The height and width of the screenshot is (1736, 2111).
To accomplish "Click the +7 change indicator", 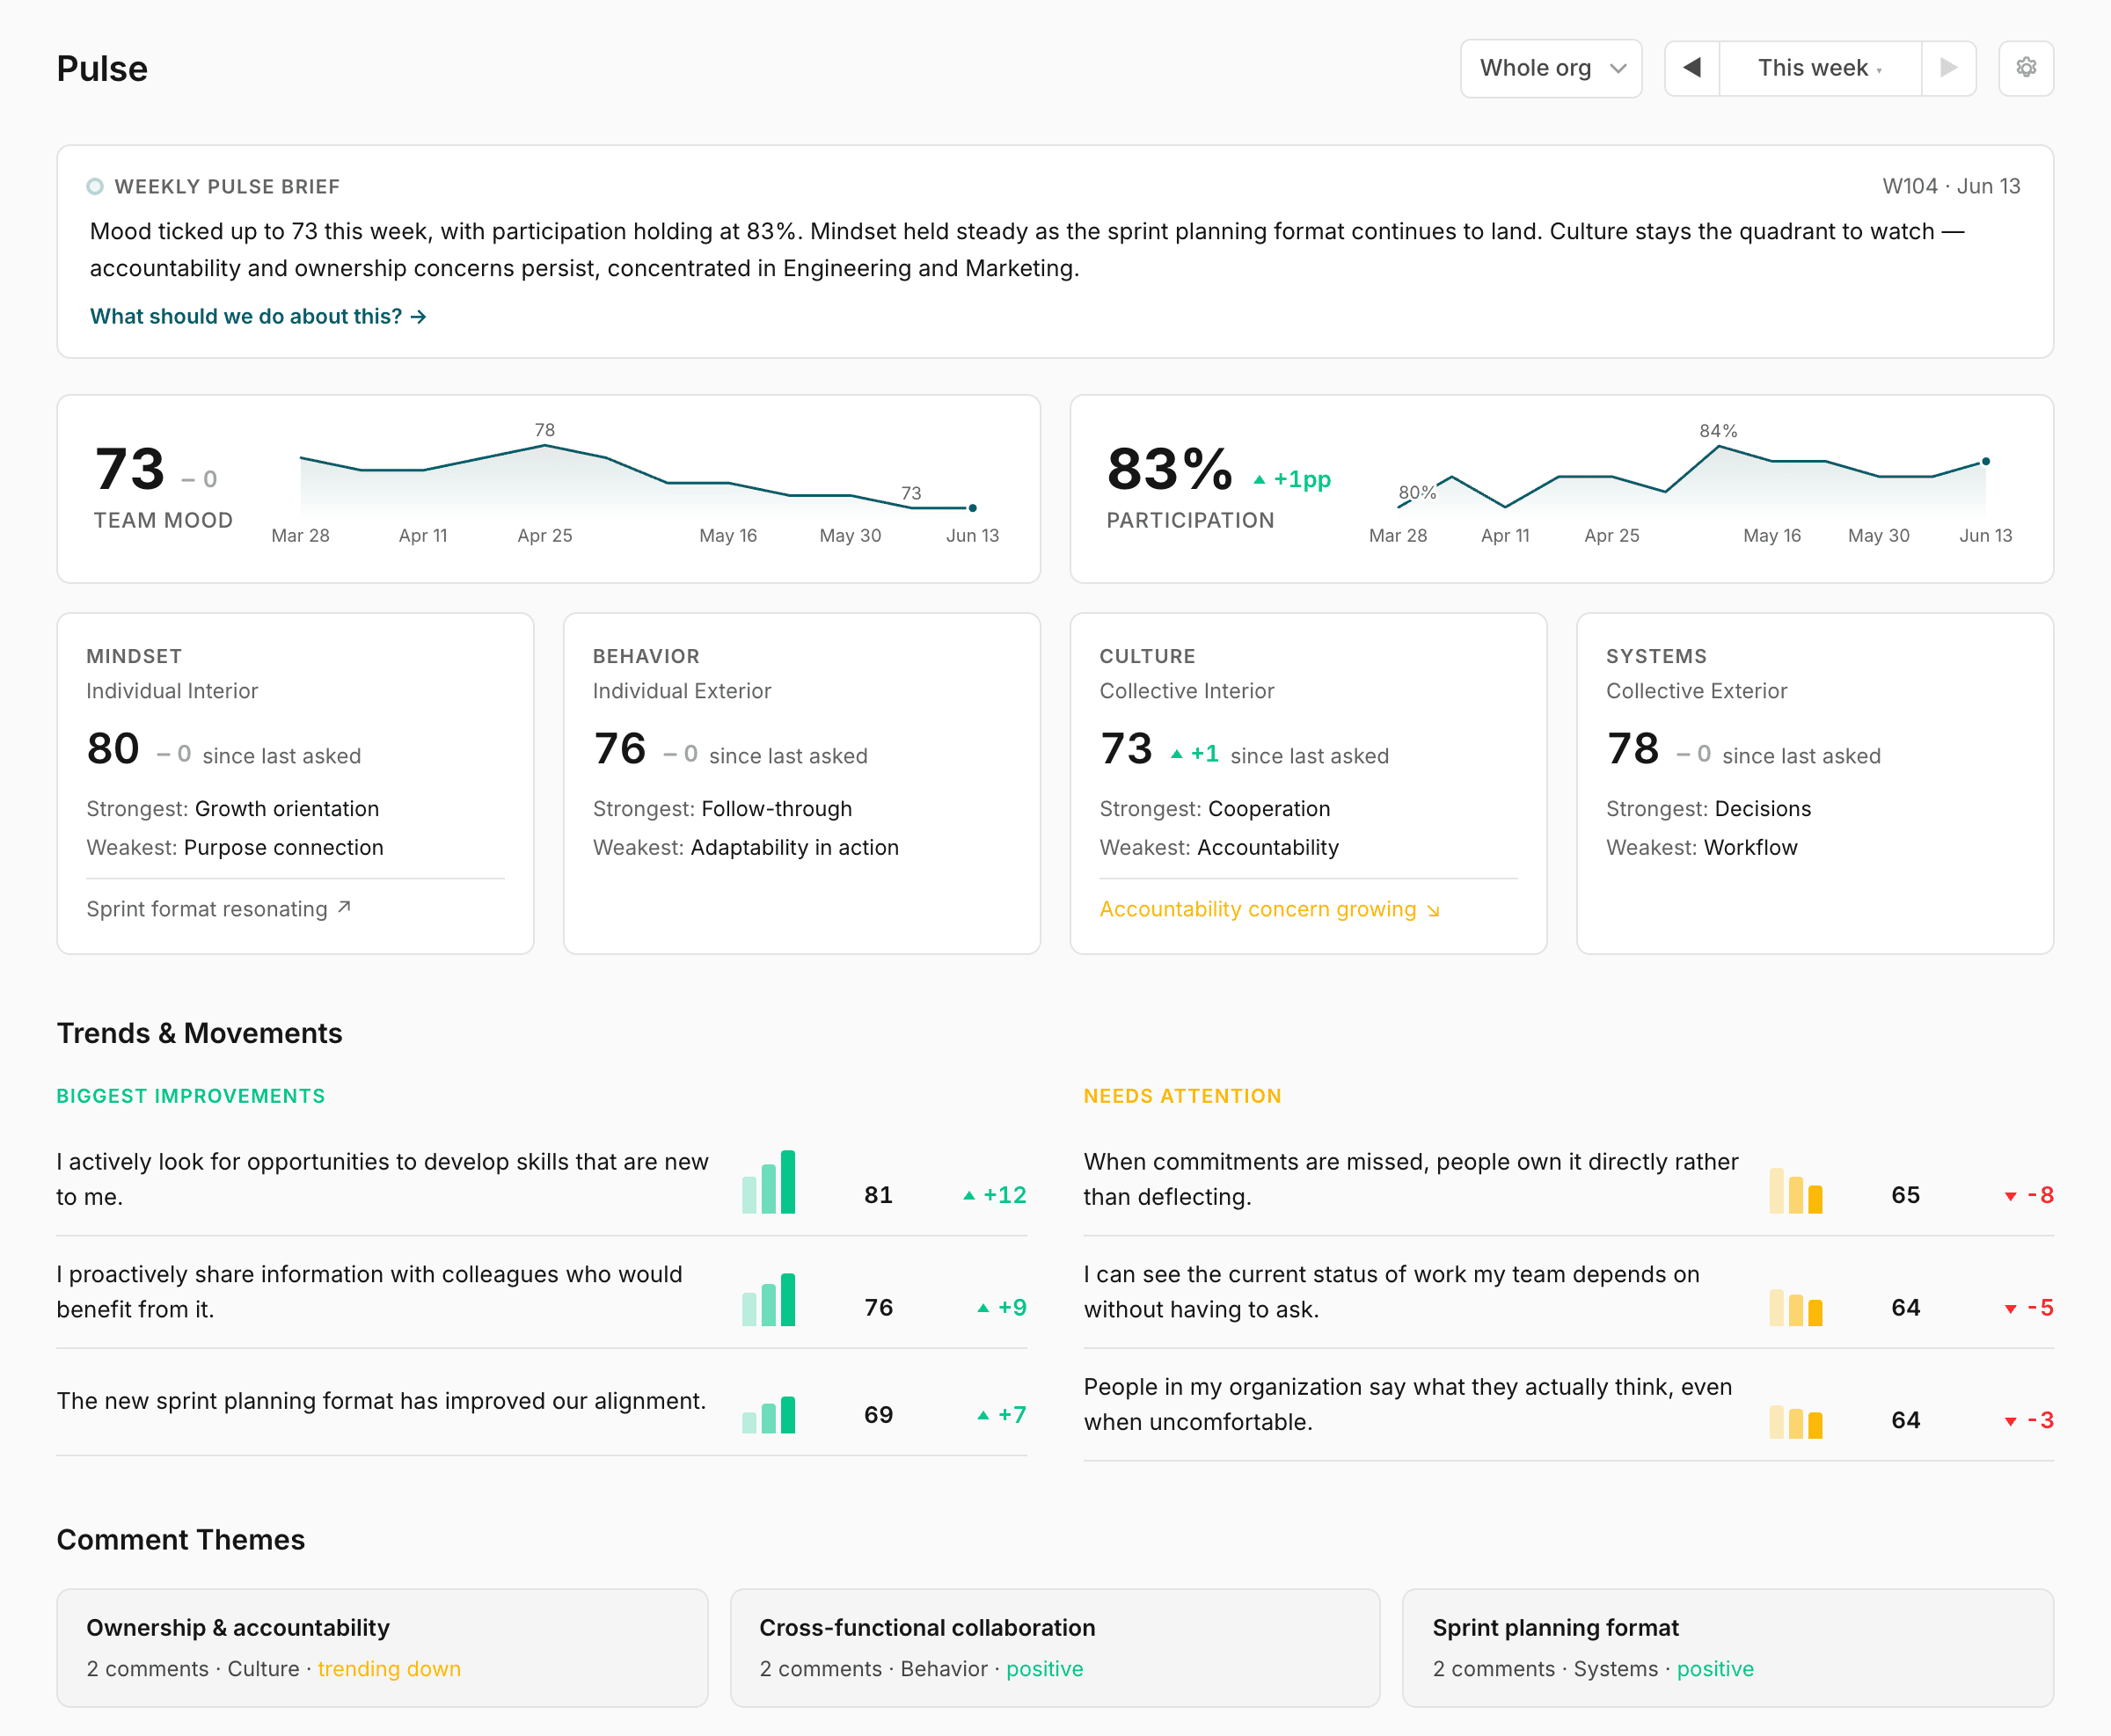I will click(x=1002, y=1414).
